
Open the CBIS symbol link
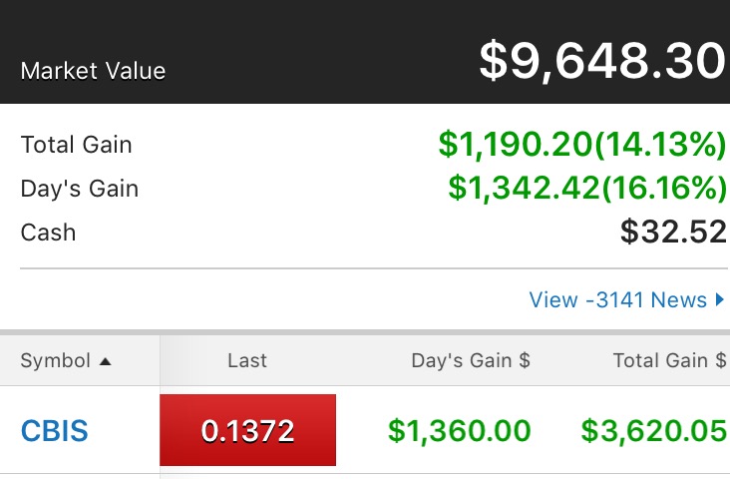pyautogui.click(x=55, y=431)
